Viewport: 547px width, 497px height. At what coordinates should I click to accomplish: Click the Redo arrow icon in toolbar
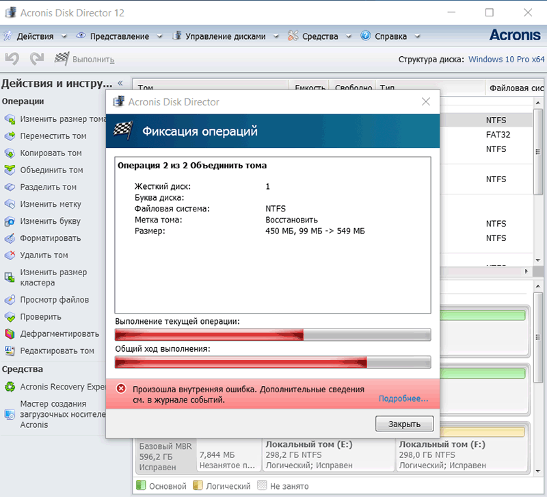[37, 59]
